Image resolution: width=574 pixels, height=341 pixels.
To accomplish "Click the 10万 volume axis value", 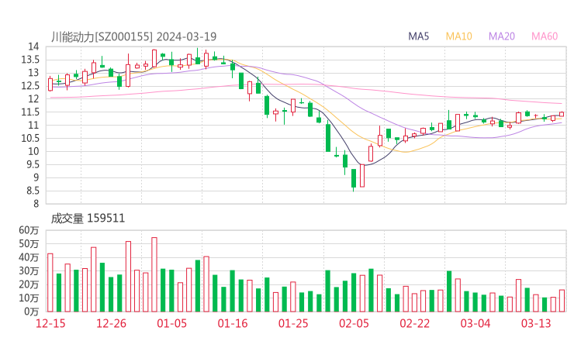I will [29, 298].
